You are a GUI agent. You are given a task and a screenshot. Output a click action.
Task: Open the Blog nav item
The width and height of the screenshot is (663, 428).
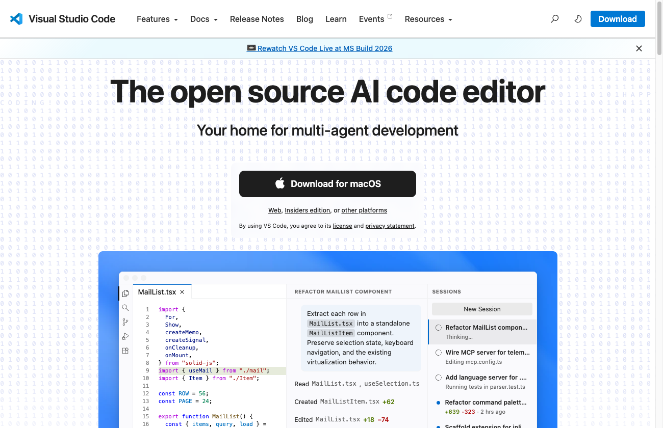304,19
